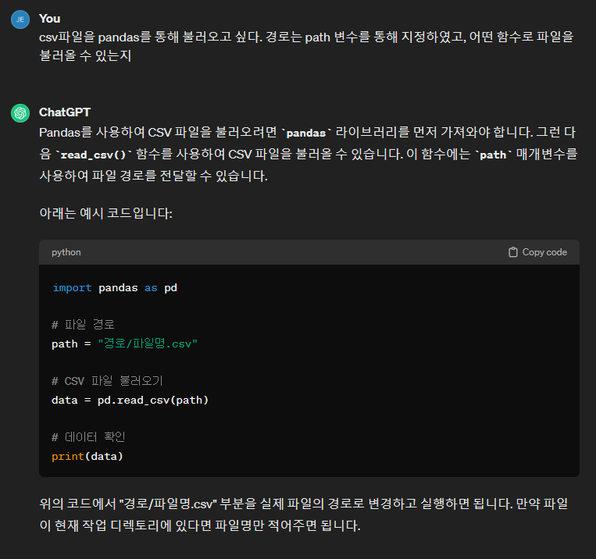The width and height of the screenshot is (596, 559).
Task: Click the 'You' sender name
Action: (x=49, y=19)
